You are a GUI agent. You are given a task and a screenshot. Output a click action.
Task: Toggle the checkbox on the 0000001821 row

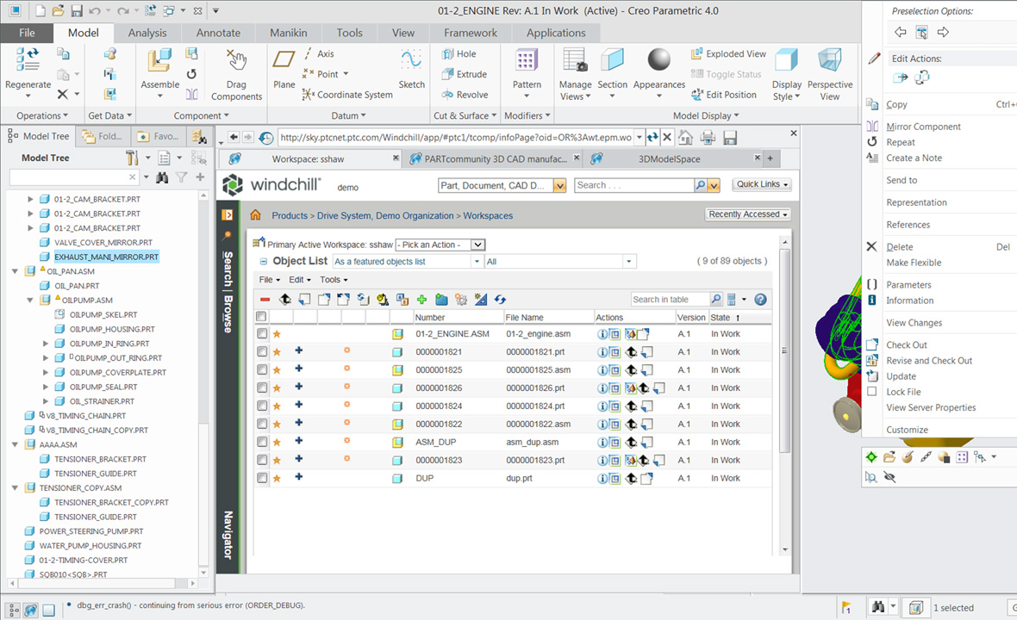click(x=260, y=351)
